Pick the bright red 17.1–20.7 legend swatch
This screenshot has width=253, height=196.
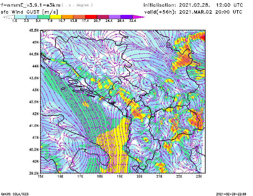pos(91,17)
